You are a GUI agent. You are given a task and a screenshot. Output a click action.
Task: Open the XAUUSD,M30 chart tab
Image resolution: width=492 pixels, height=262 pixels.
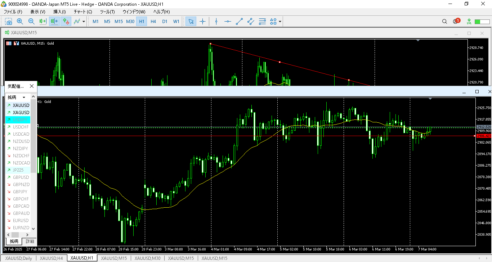tap(148, 258)
